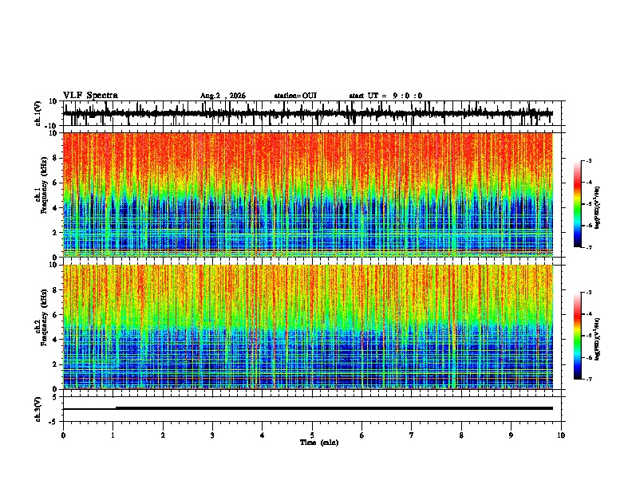Click the ch.3(V) axis label
This screenshot has height=488, width=632.
(x=38, y=409)
